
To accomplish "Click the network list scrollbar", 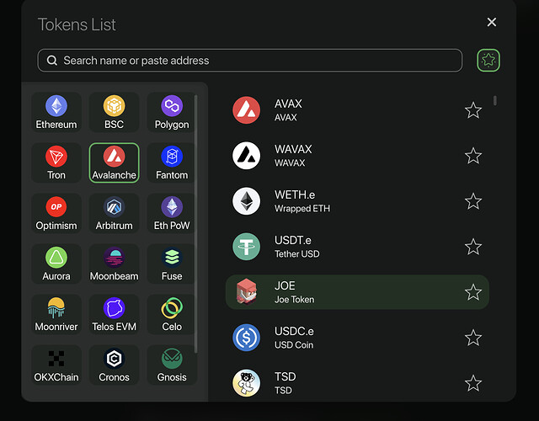I will tap(195, 224).
